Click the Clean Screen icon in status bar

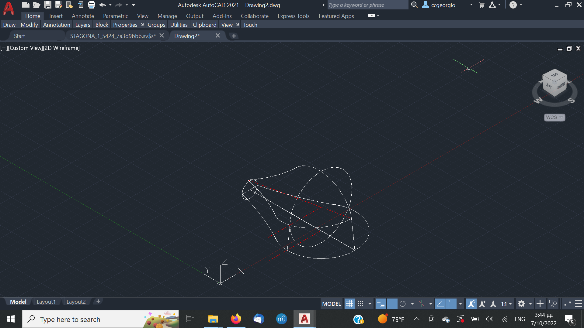point(568,304)
